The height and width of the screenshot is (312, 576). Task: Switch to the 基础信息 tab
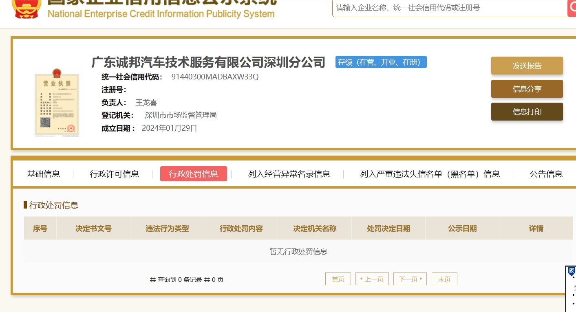click(44, 174)
